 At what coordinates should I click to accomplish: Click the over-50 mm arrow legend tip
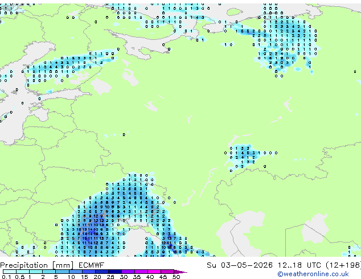pyautogui.click(x=180, y=272)
